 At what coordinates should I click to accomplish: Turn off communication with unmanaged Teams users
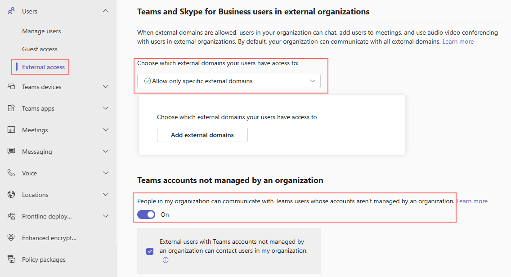pos(146,214)
